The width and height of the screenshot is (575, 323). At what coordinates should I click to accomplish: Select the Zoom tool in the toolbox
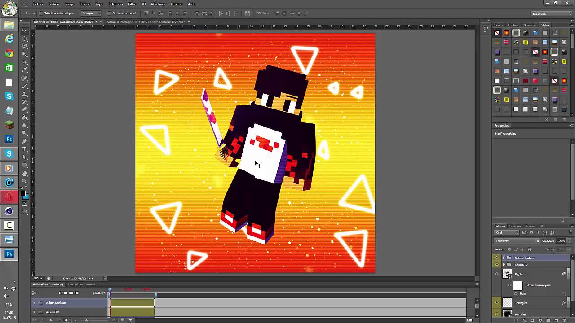[x=25, y=181]
